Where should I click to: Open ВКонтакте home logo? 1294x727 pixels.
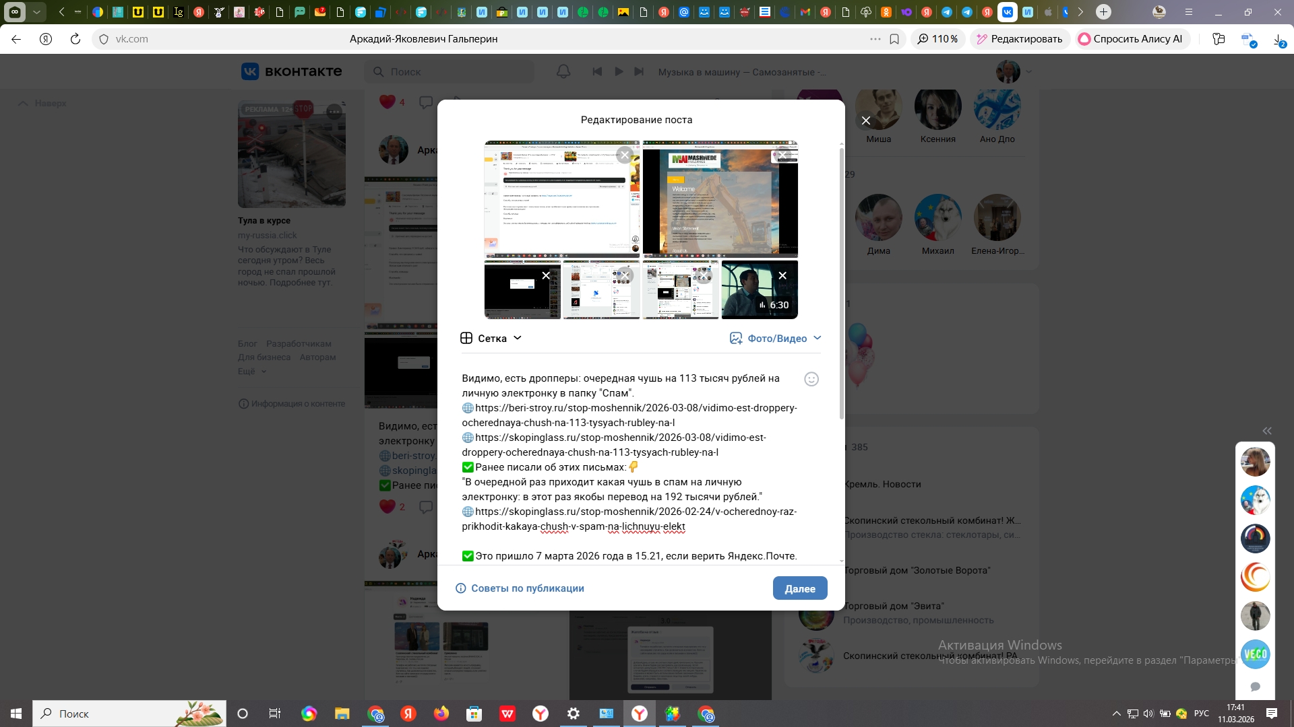click(292, 71)
